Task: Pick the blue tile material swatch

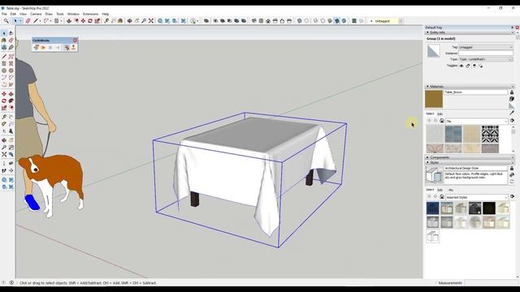Action: pyautogui.click(x=453, y=134)
